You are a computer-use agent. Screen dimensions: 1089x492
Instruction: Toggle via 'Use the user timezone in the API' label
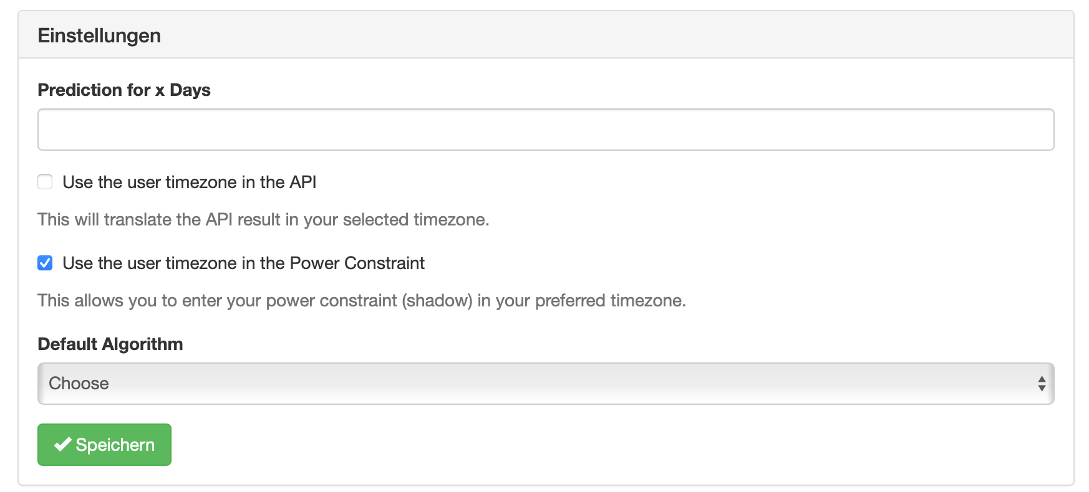point(189,182)
